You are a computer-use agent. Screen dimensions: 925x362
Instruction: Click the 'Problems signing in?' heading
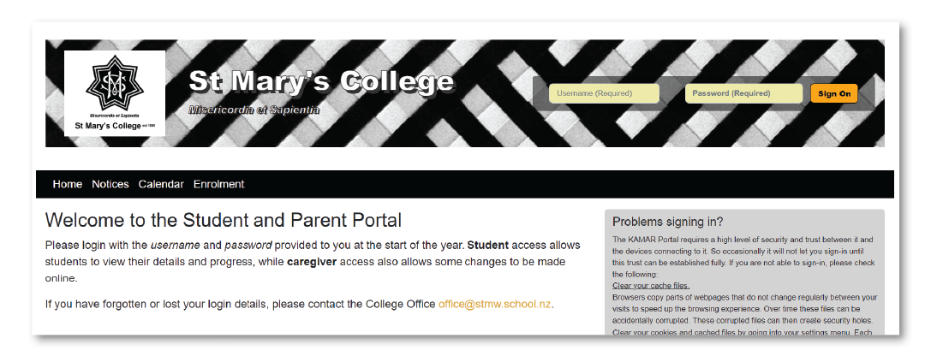pyautogui.click(x=668, y=222)
